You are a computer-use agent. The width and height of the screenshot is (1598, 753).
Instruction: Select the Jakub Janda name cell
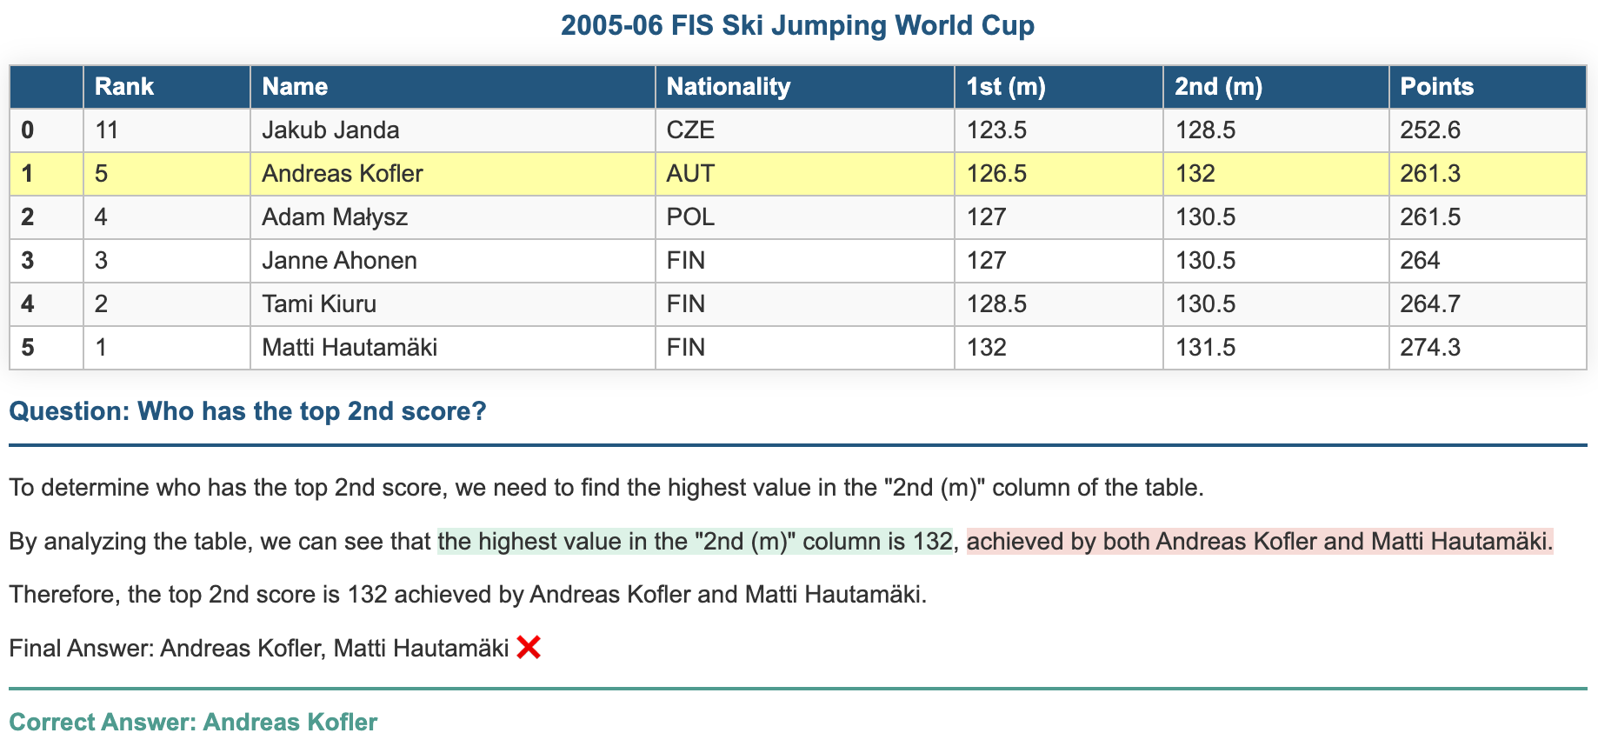click(453, 130)
